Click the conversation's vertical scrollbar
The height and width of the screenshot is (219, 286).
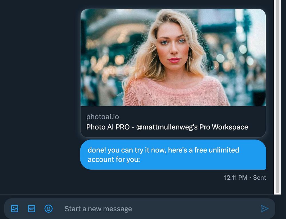[x=277, y=97]
